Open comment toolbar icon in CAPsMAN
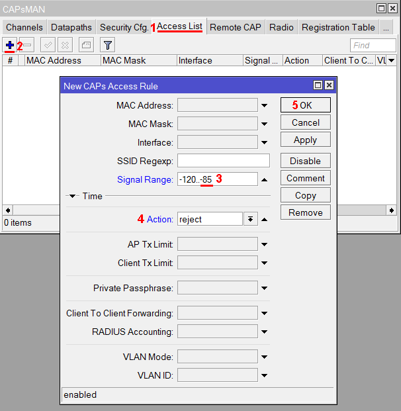 tap(86, 45)
